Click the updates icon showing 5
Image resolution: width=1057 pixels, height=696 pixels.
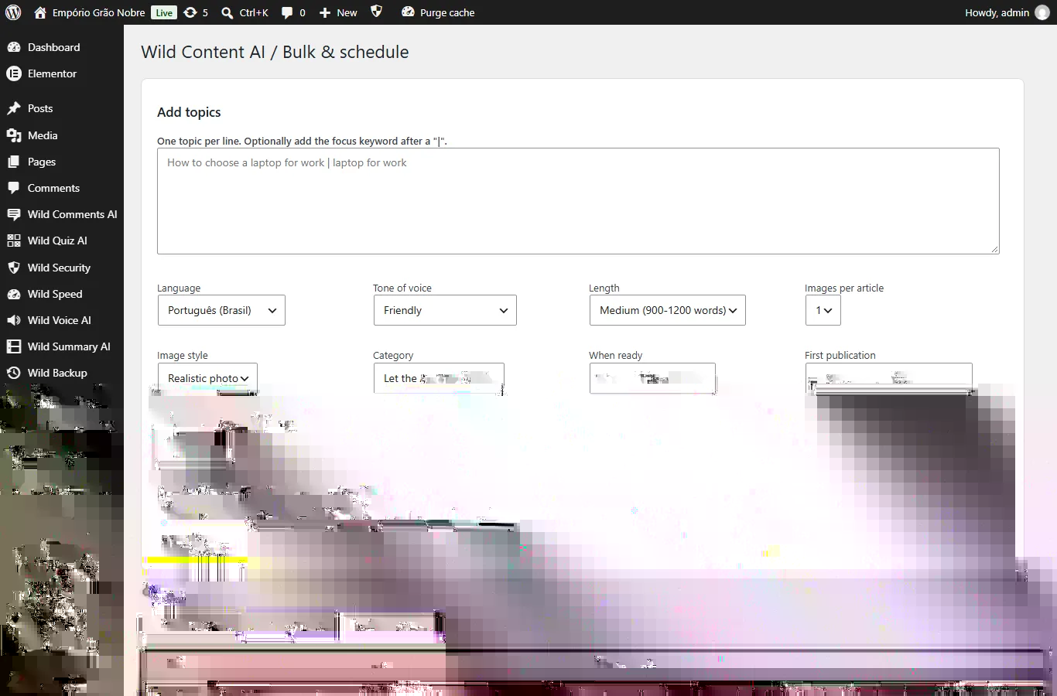[190, 12]
